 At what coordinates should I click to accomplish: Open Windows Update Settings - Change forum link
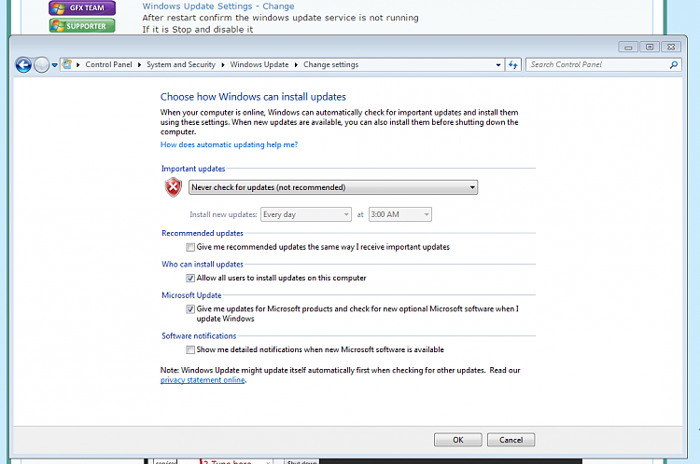tap(218, 7)
